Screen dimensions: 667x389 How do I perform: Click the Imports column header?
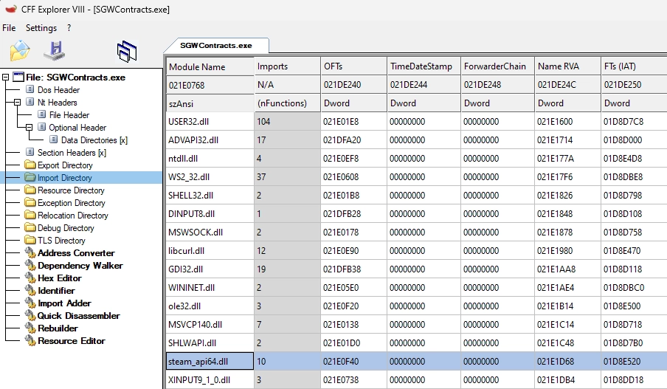point(288,66)
